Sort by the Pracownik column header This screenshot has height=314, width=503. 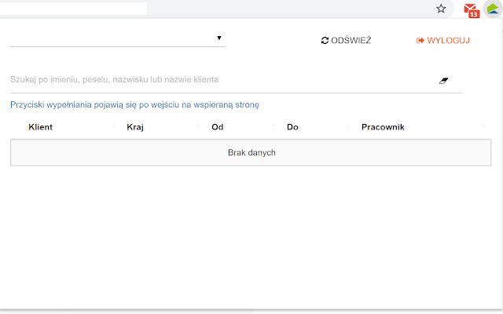click(383, 127)
